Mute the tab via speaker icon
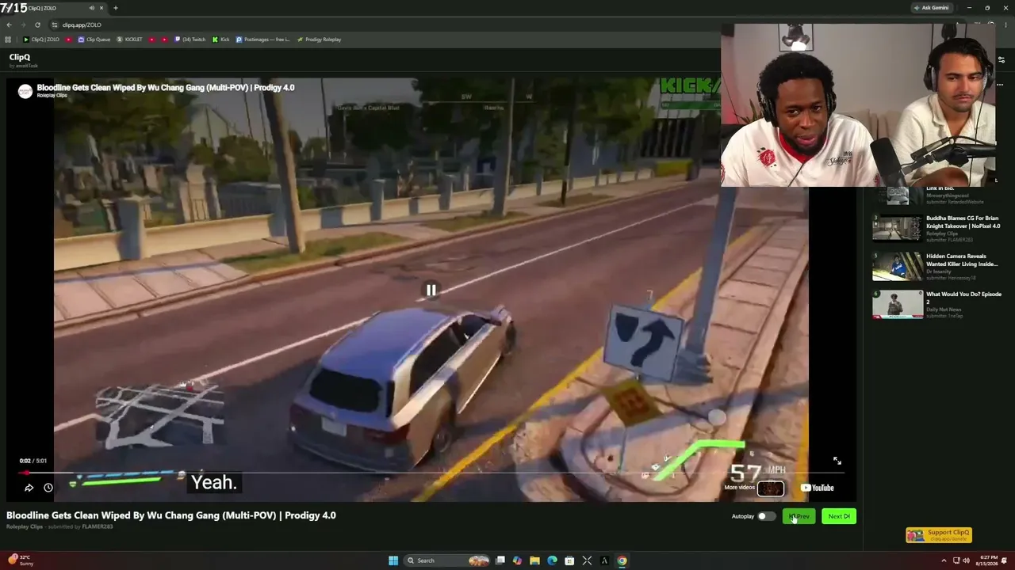This screenshot has height=570, width=1015. [x=92, y=8]
